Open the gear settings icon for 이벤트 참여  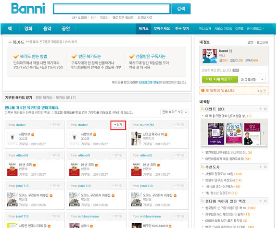pyautogui.click(x=266, y=108)
